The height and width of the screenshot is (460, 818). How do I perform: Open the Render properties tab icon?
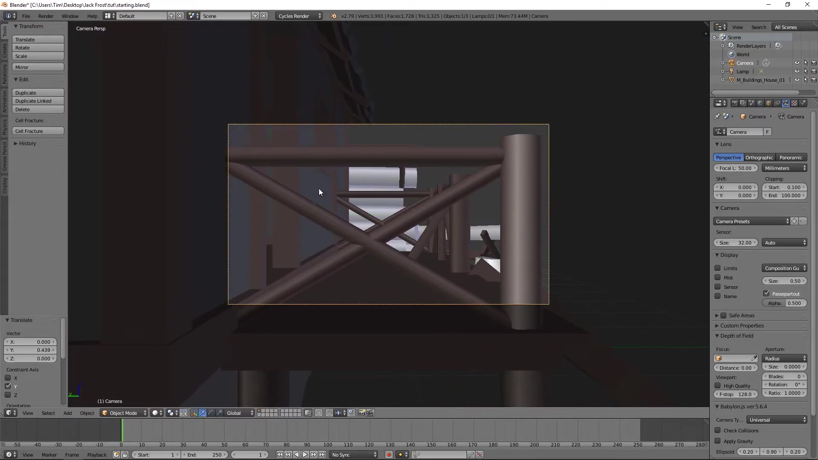(x=734, y=103)
